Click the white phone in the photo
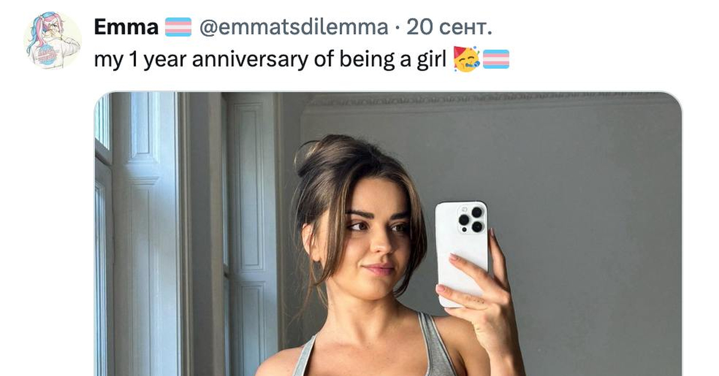This screenshot has width=719, height=376. coord(461,253)
